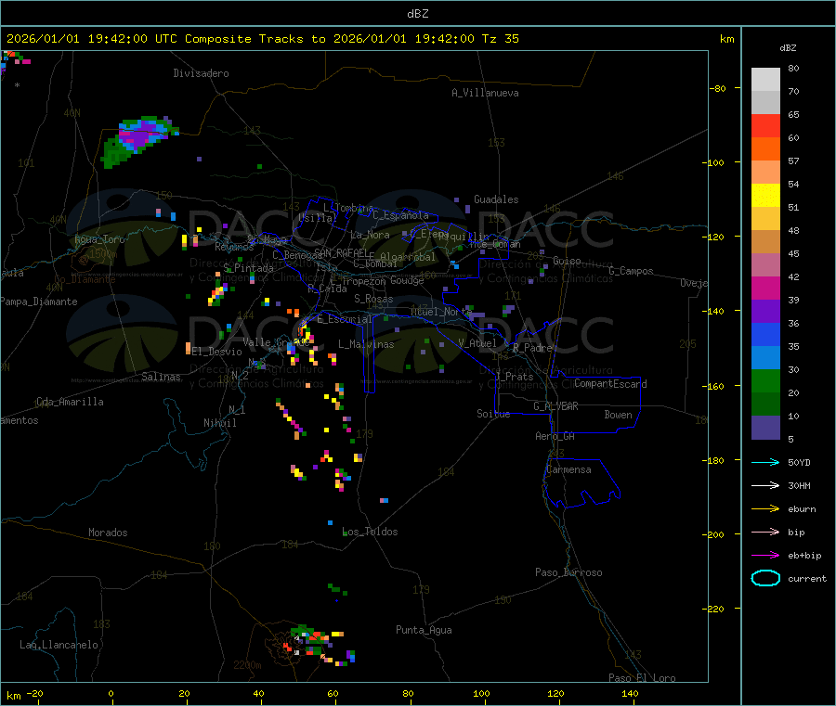The width and height of the screenshot is (836, 706).
Task: Click the 100 km x-axis tick label
Action: tap(481, 694)
